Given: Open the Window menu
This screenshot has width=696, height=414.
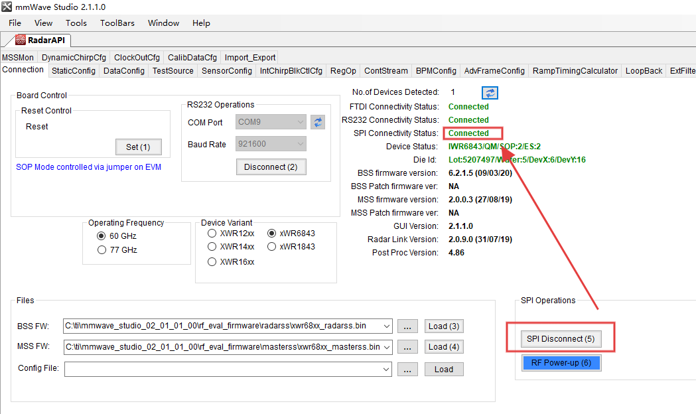Looking at the screenshot, I should 163,23.
